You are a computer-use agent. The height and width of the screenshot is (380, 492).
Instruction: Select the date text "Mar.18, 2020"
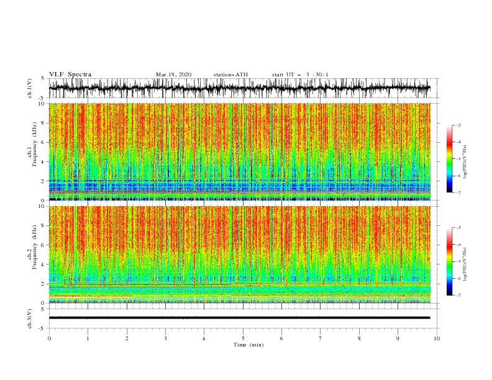coord(173,75)
